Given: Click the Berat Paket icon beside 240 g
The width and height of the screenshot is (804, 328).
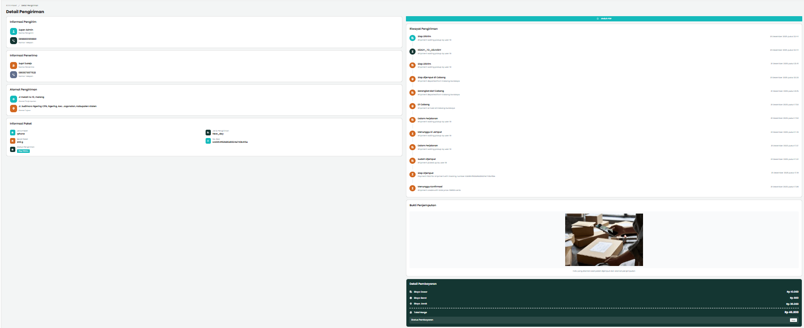Looking at the screenshot, I should coord(13,141).
